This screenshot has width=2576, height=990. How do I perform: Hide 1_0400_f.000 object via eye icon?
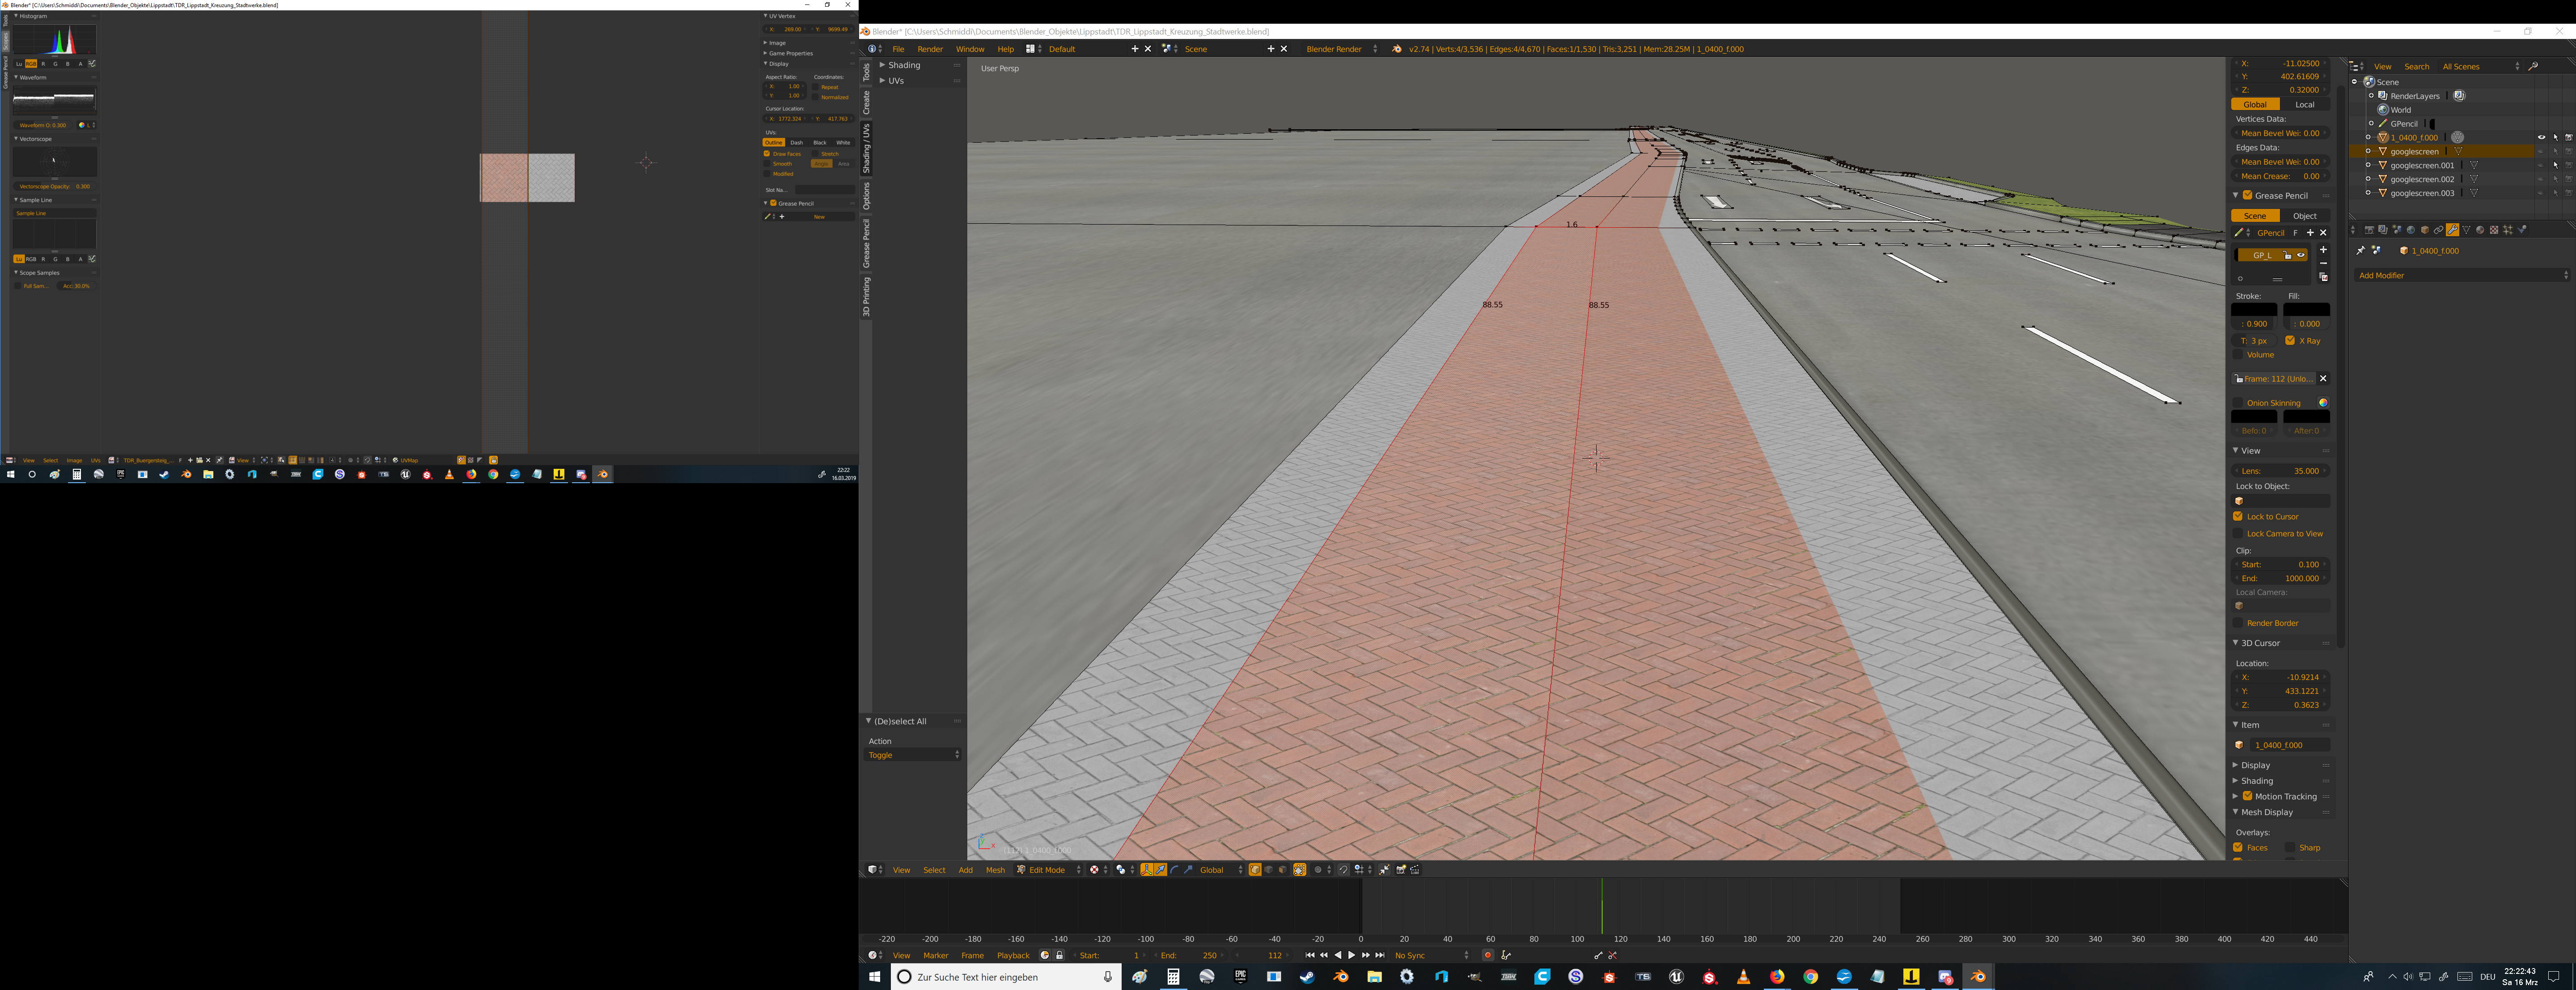click(2541, 137)
